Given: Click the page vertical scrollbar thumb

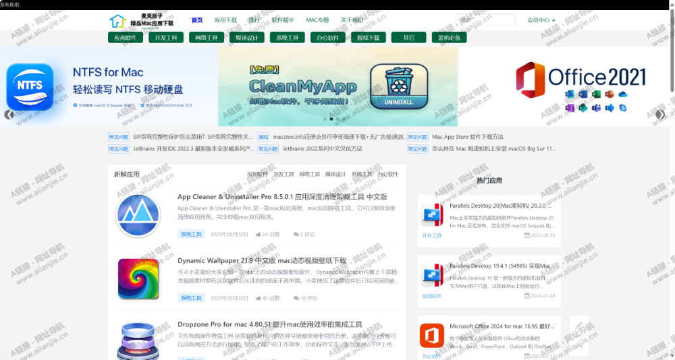Looking at the screenshot, I should point(672,49).
